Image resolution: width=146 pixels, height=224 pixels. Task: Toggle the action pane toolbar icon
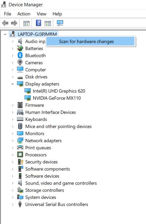(48, 23)
